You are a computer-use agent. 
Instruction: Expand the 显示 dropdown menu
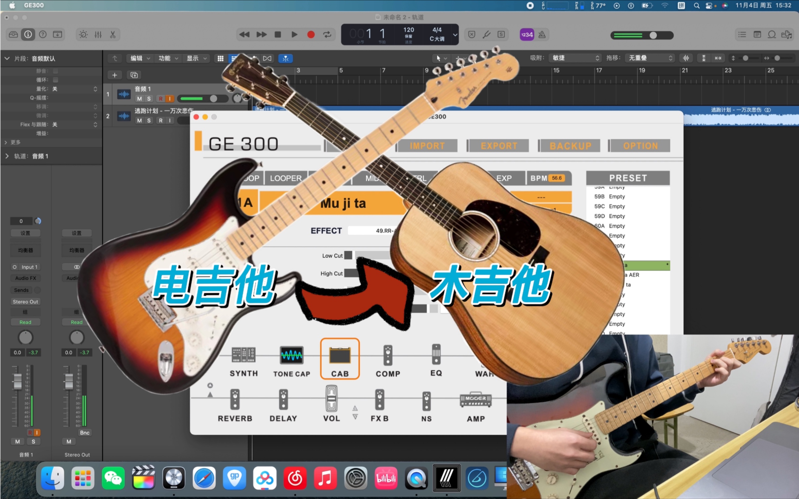coord(196,58)
